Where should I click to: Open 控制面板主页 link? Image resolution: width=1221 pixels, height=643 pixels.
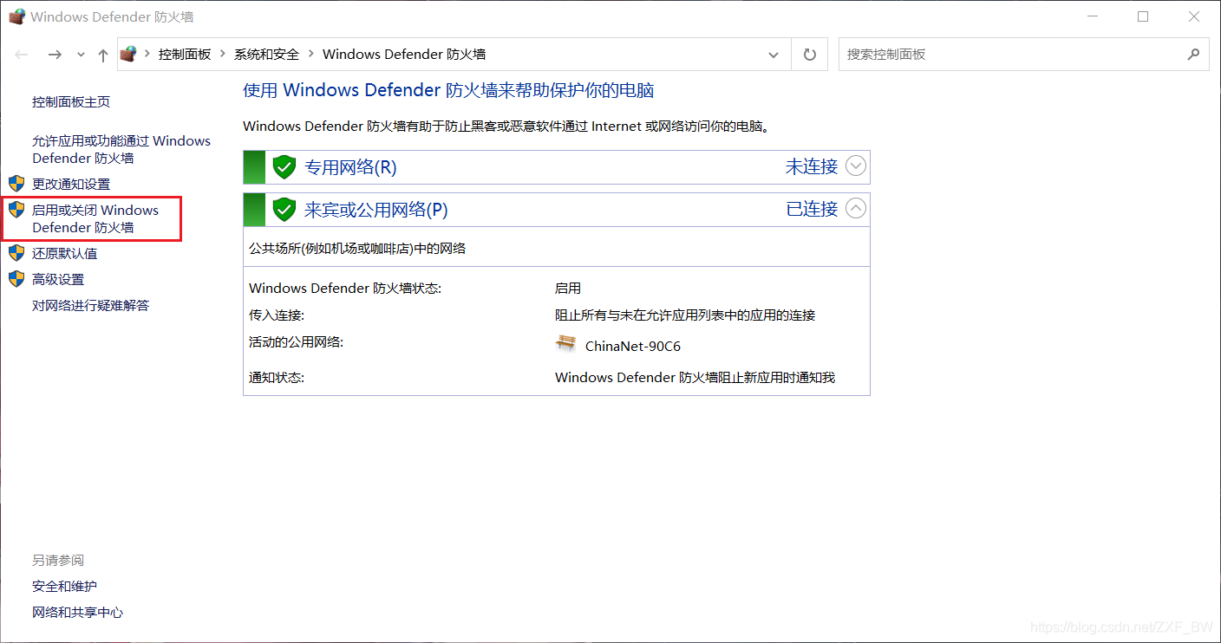click(71, 101)
